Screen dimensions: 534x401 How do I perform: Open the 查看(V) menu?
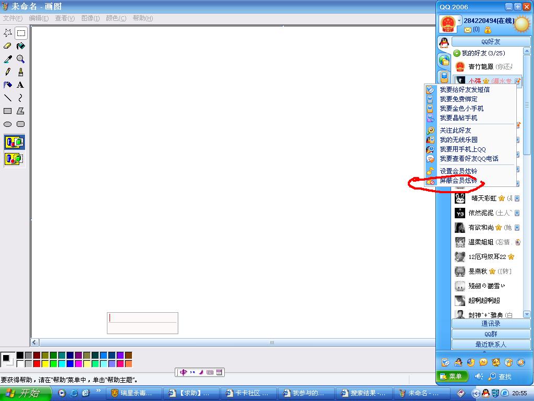click(65, 18)
